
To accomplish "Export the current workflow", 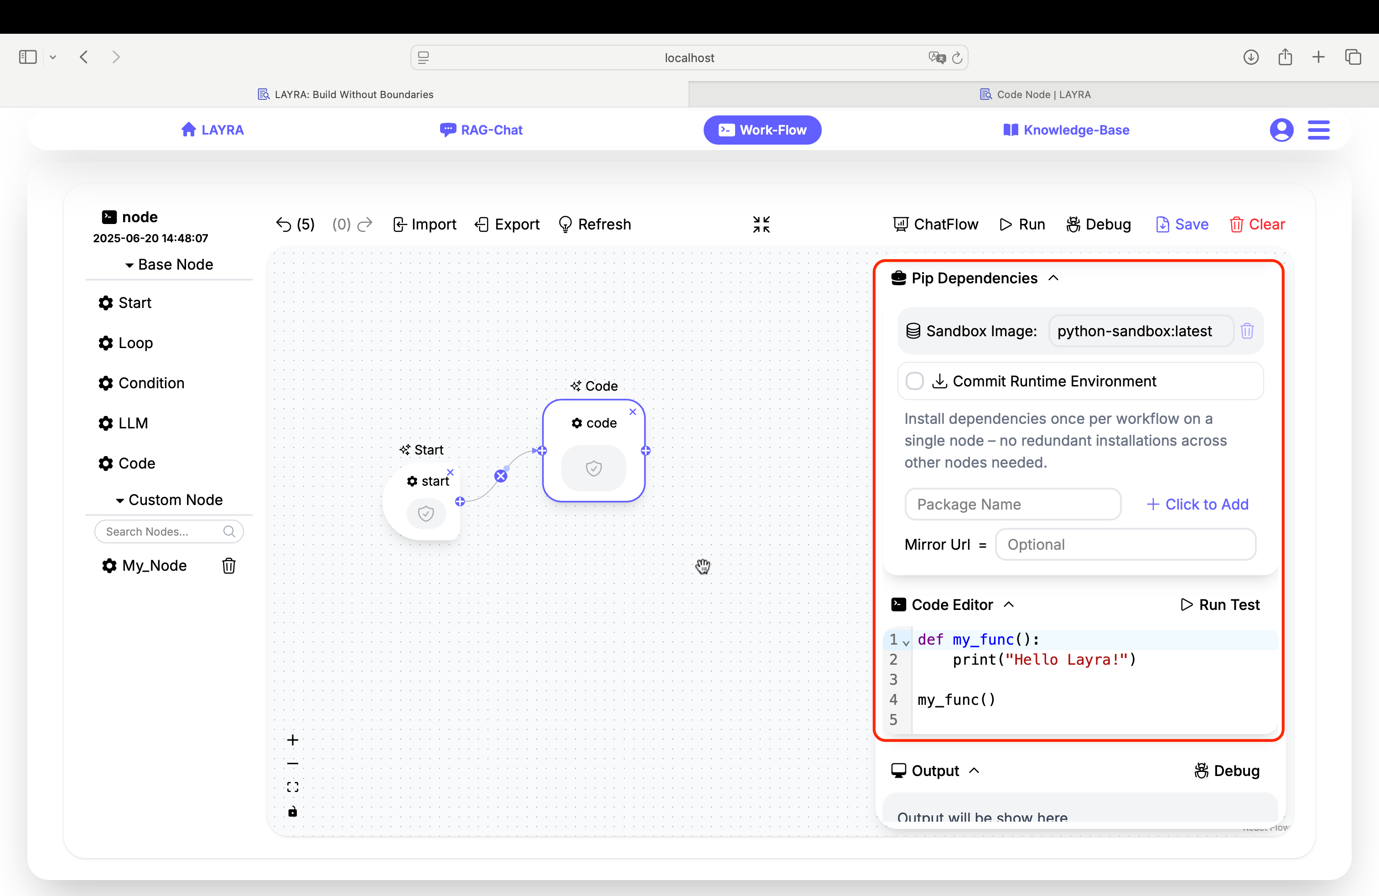I will click(507, 224).
